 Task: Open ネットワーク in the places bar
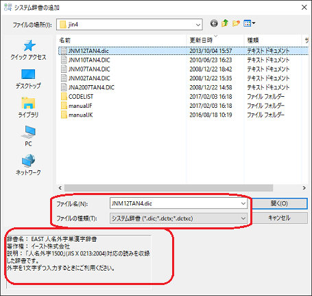28,165
